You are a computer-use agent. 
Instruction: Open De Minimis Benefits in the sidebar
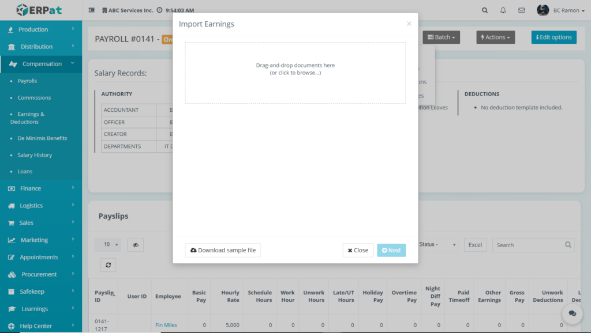click(x=42, y=138)
